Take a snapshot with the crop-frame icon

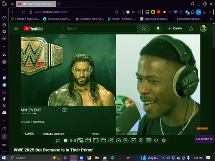pos(122,12)
